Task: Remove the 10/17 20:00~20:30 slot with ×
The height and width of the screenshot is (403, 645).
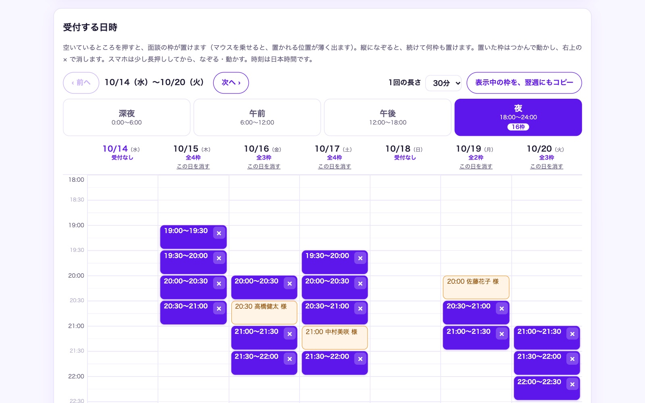Action: [360, 283]
